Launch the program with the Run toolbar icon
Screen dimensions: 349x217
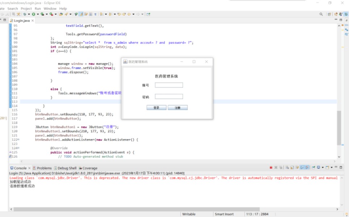(x=33, y=14)
